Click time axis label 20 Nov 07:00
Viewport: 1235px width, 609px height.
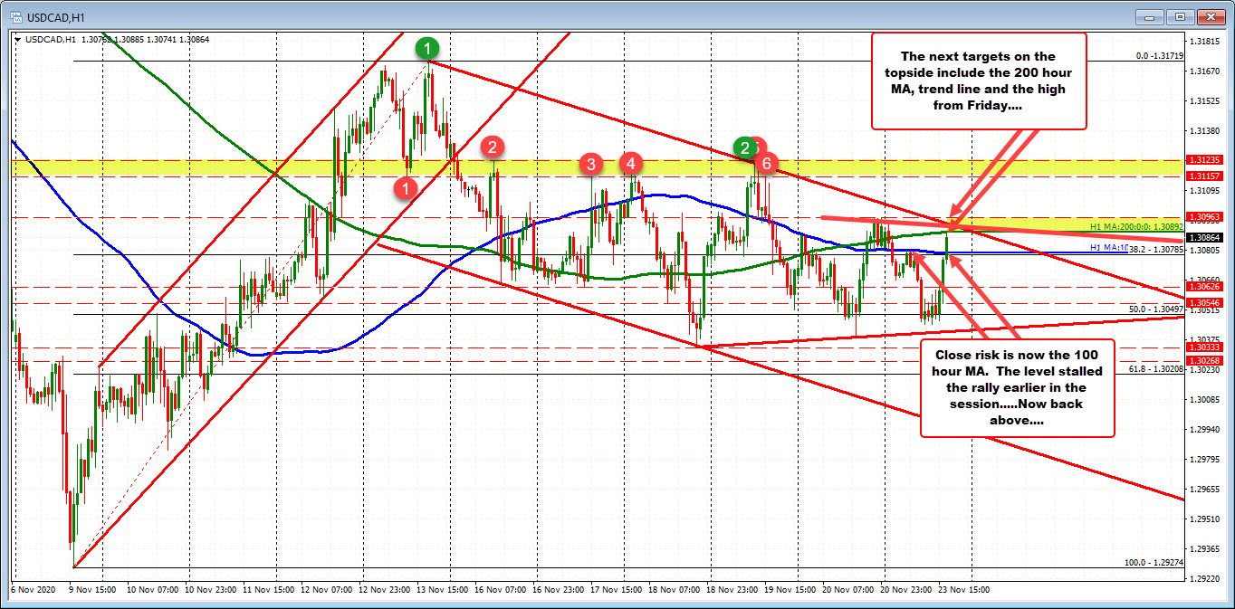[849, 588]
